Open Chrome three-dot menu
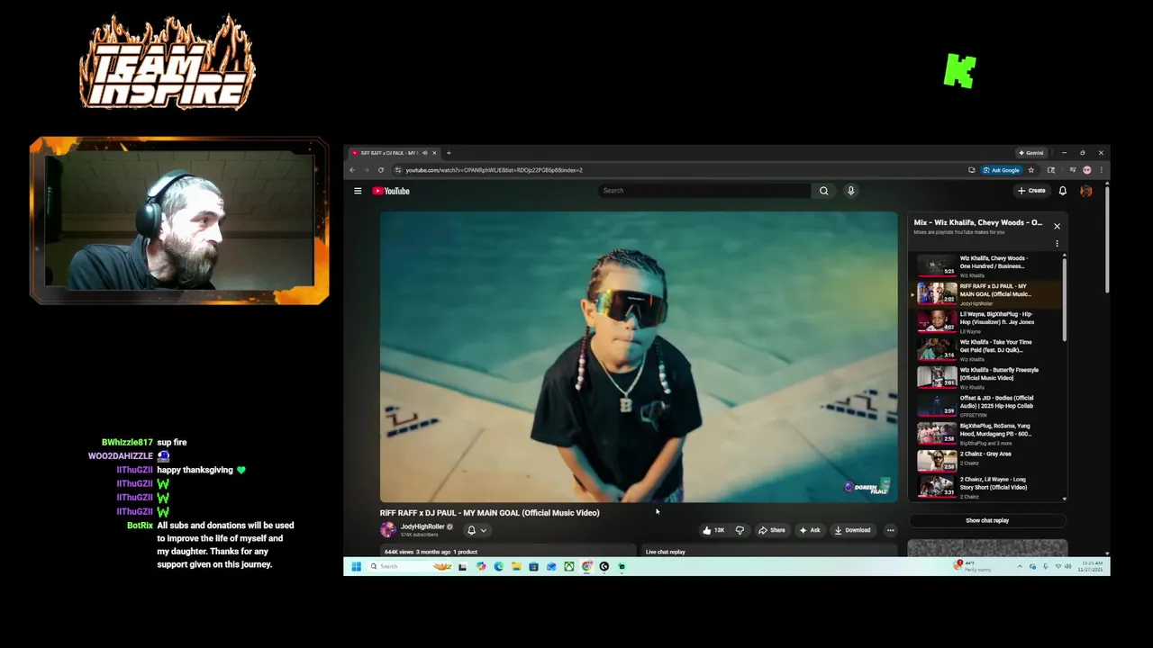Image resolution: width=1153 pixels, height=648 pixels. [x=1101, y=170]
